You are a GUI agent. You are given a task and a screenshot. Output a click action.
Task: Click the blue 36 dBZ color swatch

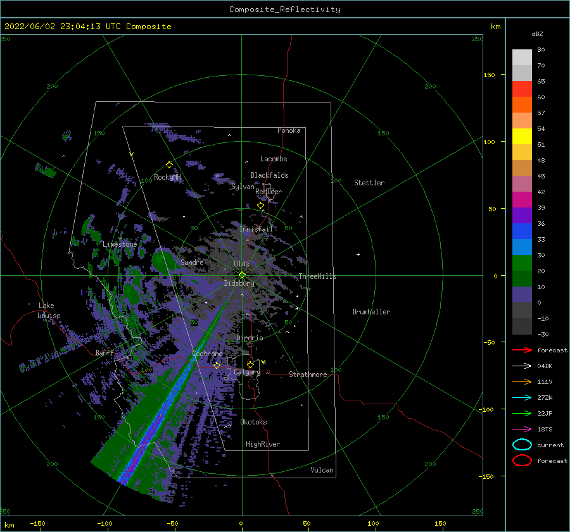[522, 231]
